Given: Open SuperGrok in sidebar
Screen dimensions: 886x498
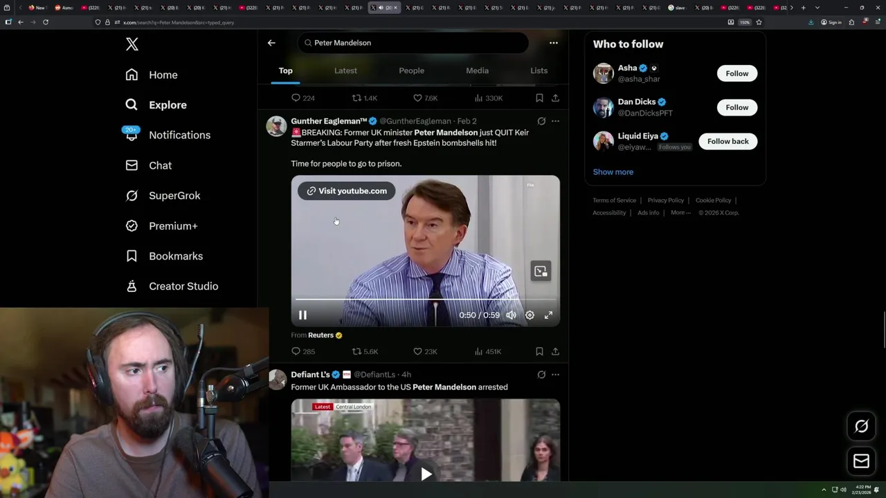Looking at the screenshot, I should (x=163, y=196).
